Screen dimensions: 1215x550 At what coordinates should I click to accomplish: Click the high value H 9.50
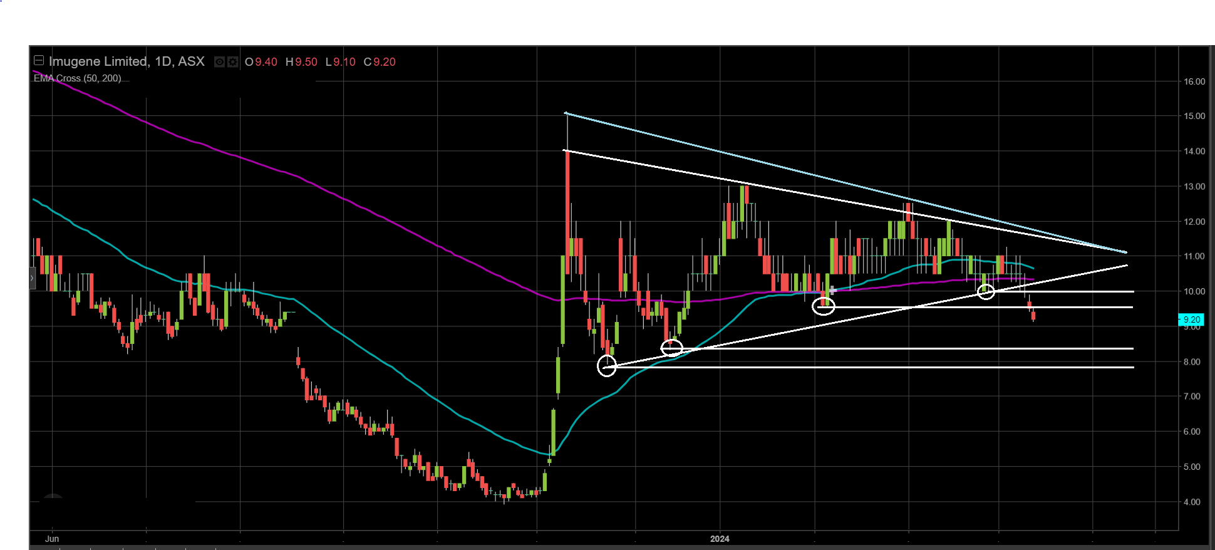point(301,62)
